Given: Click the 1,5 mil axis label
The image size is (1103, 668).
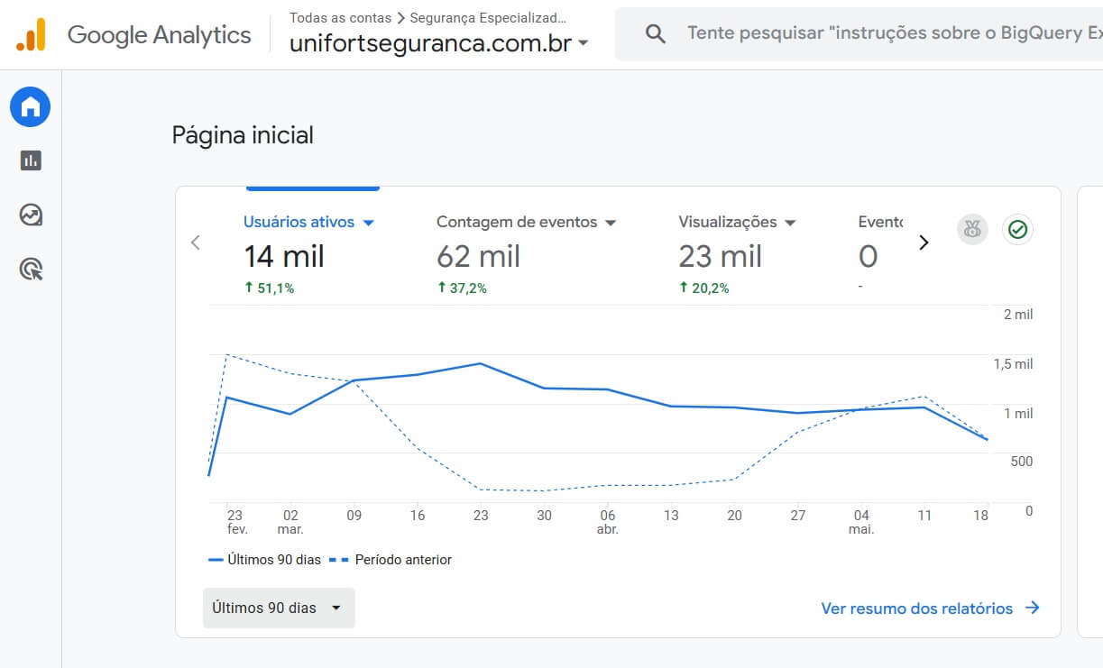Looking at the screenshot, I should pos(1013,364).
